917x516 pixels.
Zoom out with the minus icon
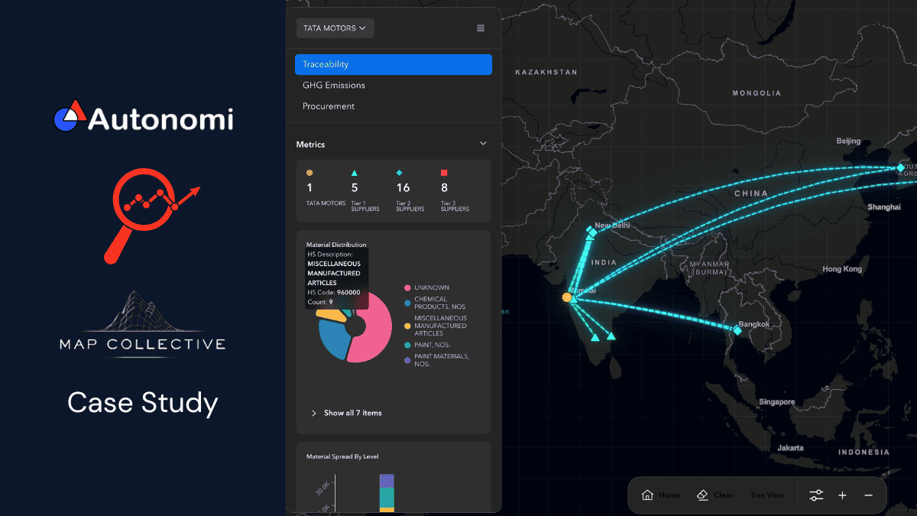868,495
